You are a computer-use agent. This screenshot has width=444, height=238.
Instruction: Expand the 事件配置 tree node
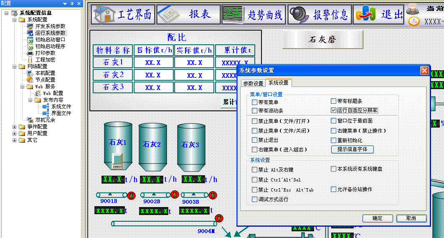tap(15, 127)
